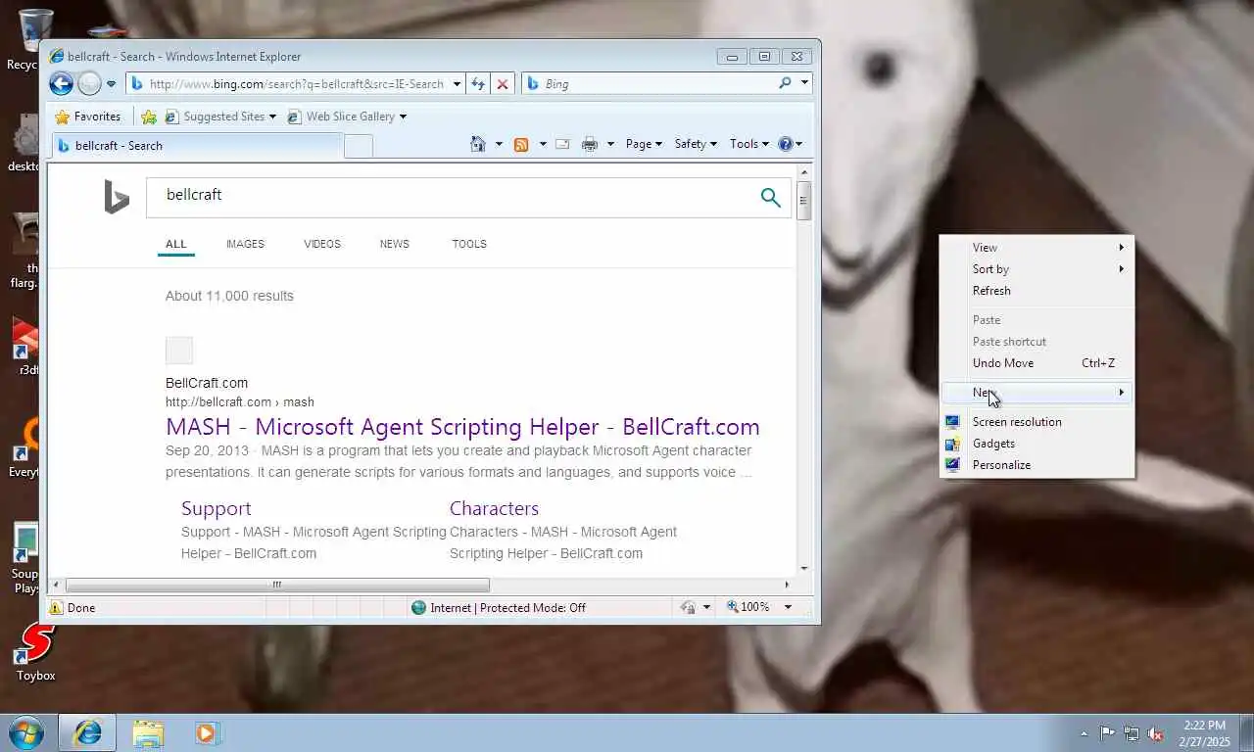Open the Favorites star button
1254x752 pixels.
pyautogui.click(x=88, y=117)
